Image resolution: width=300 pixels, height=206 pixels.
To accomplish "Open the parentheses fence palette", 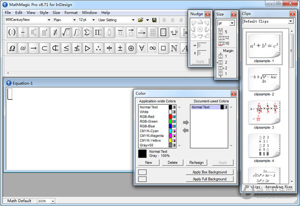I will [11, 33].
